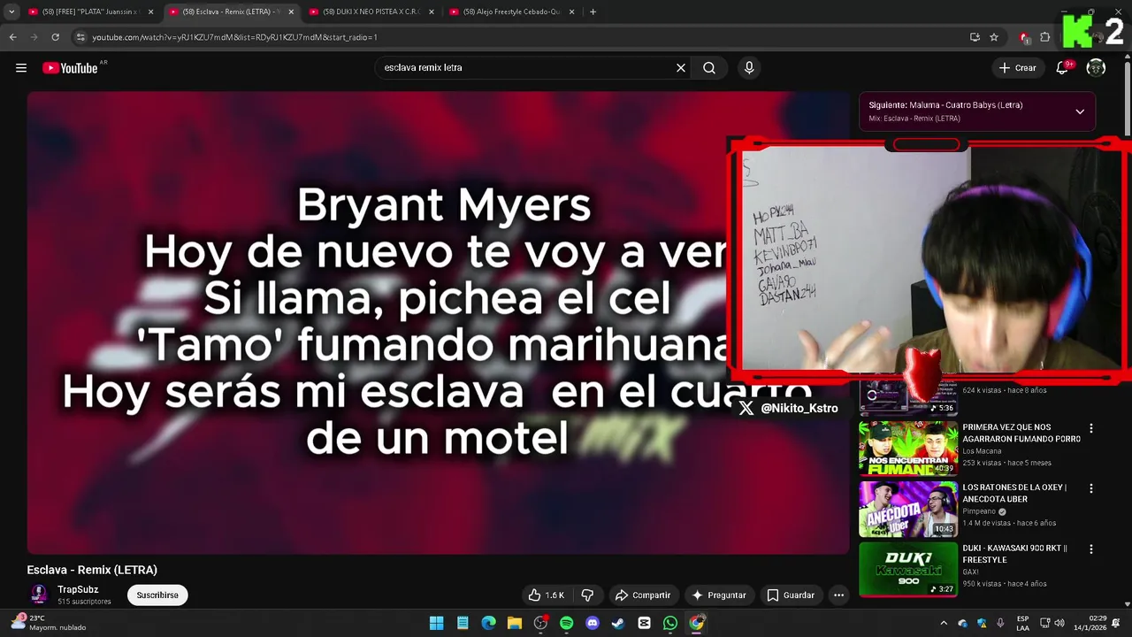Open Spotify from taskbar

click(567, 623)
